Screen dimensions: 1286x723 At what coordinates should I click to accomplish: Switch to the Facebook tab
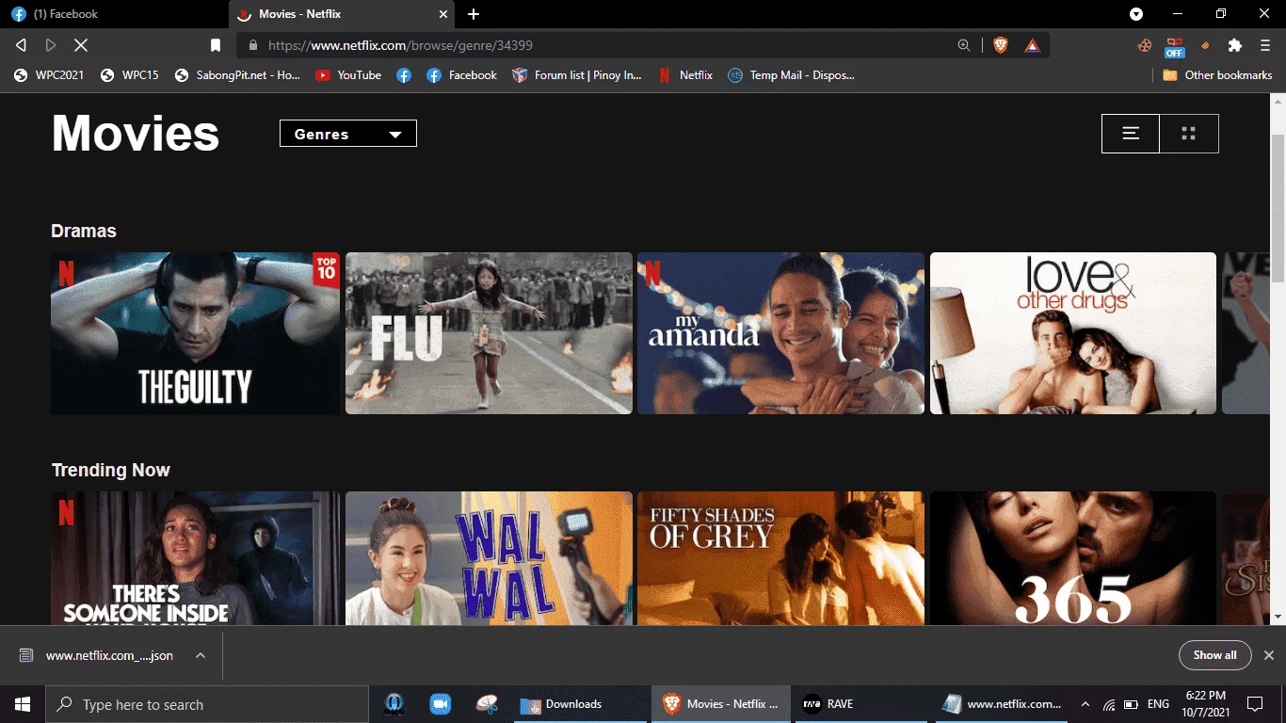click(113, 14)
